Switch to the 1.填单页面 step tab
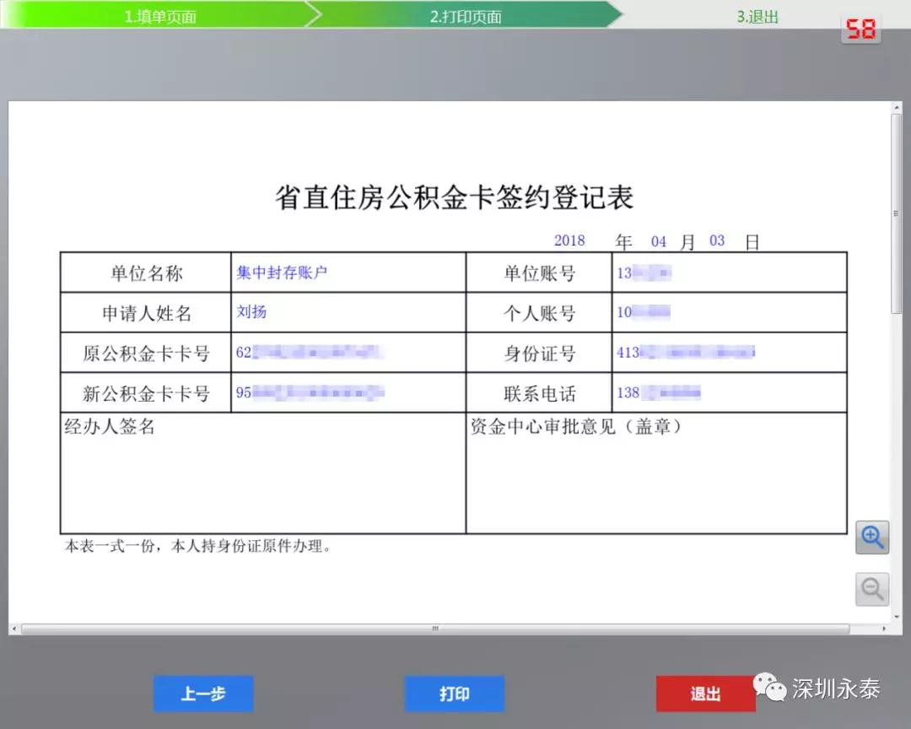The height and width of the screenshot is (729, 911). (159, 14)
